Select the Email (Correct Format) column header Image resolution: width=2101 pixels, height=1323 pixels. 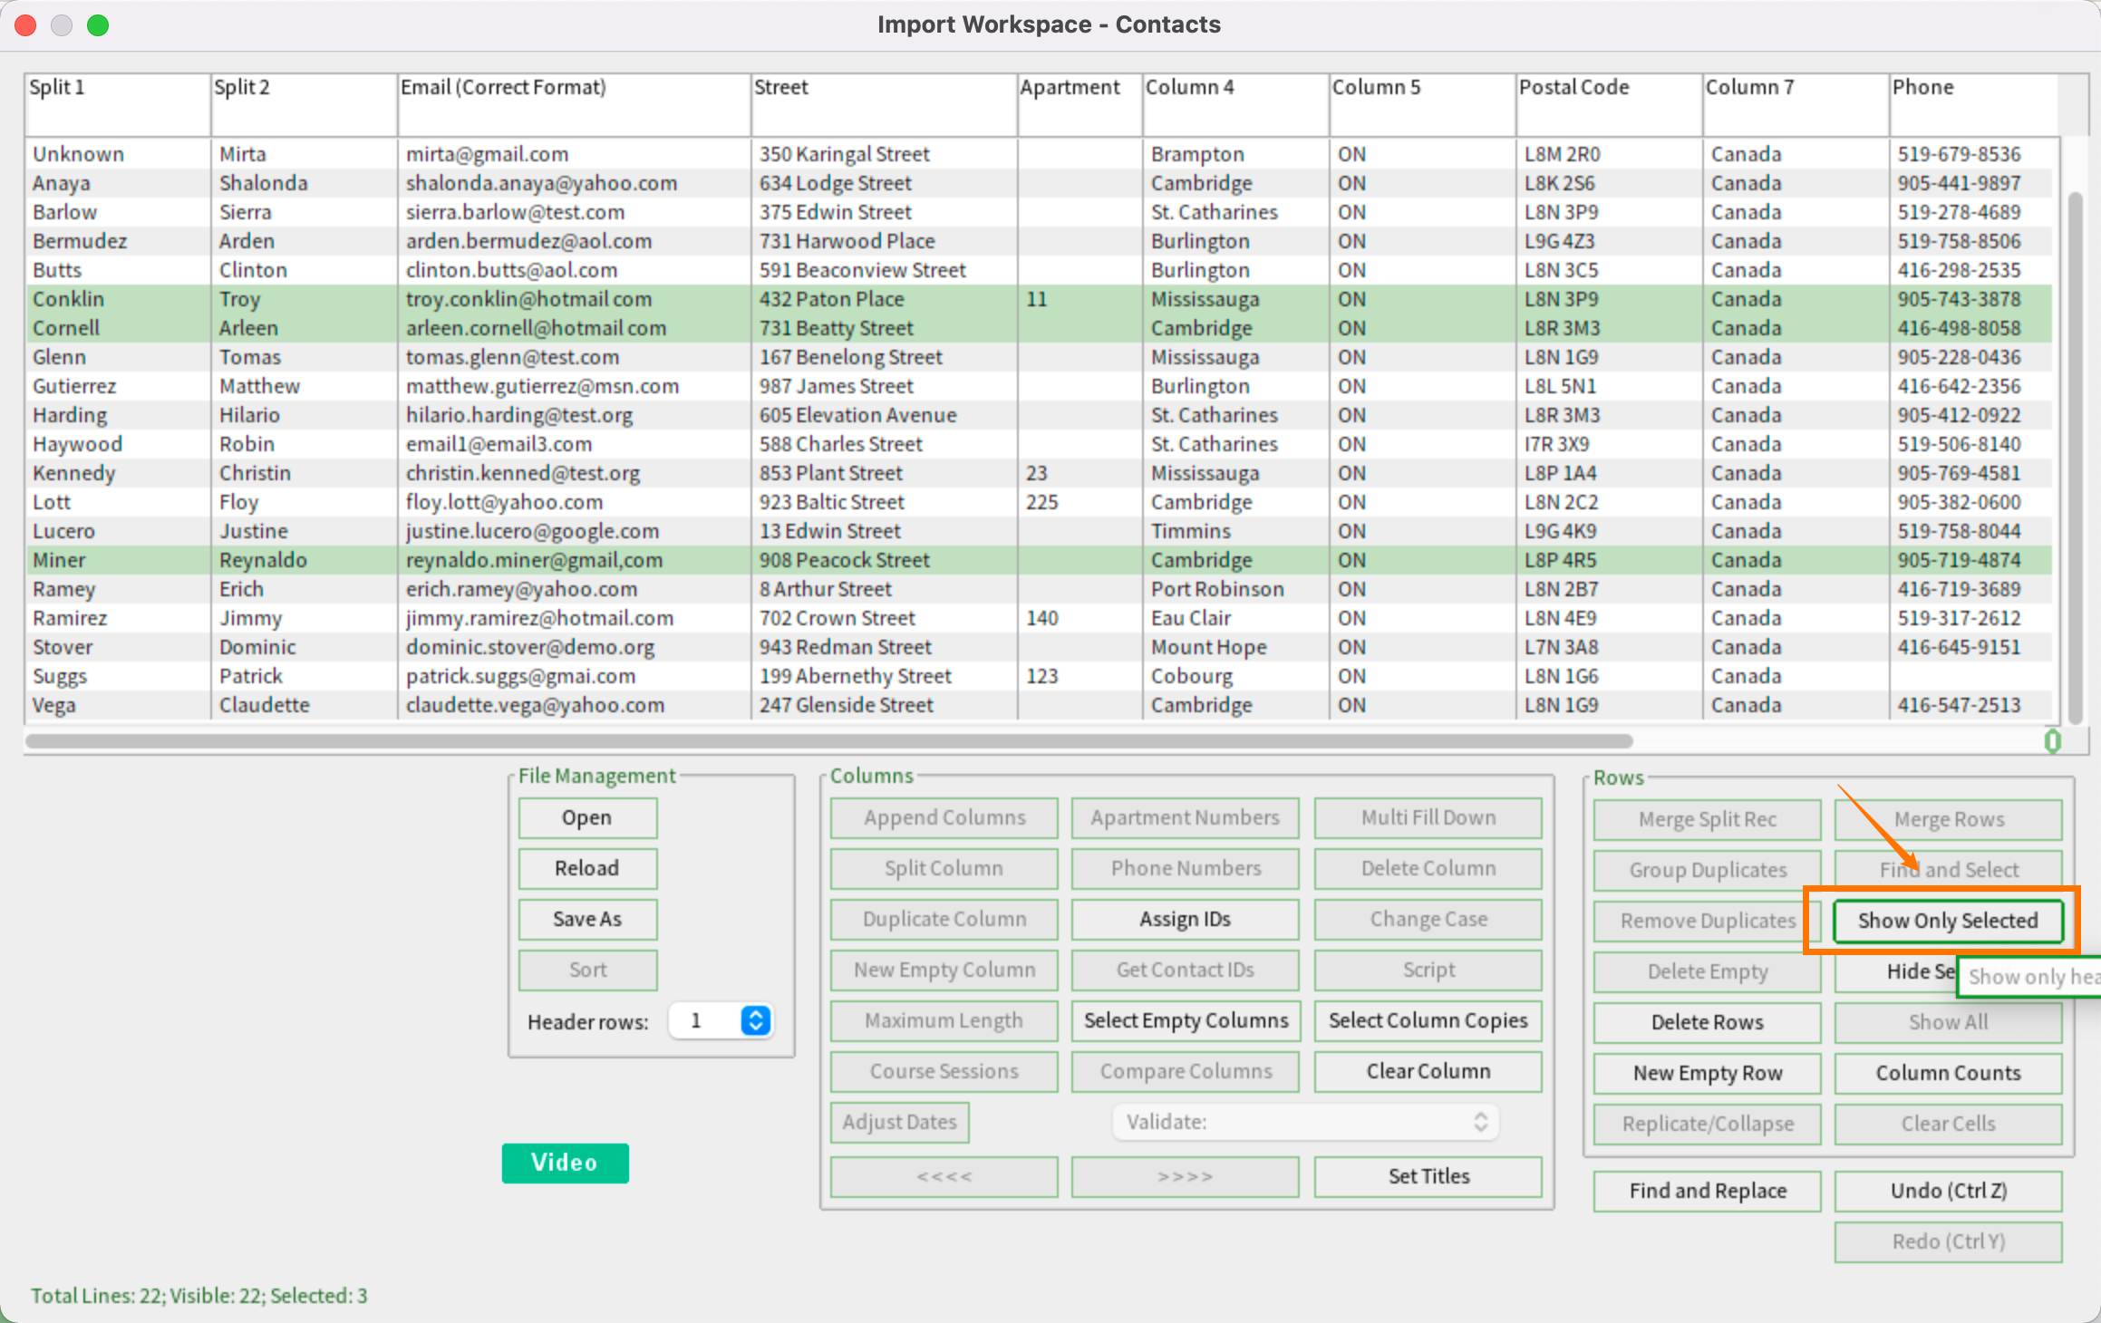[574, 105]
